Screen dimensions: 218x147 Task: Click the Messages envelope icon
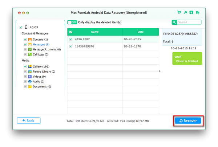30,44
